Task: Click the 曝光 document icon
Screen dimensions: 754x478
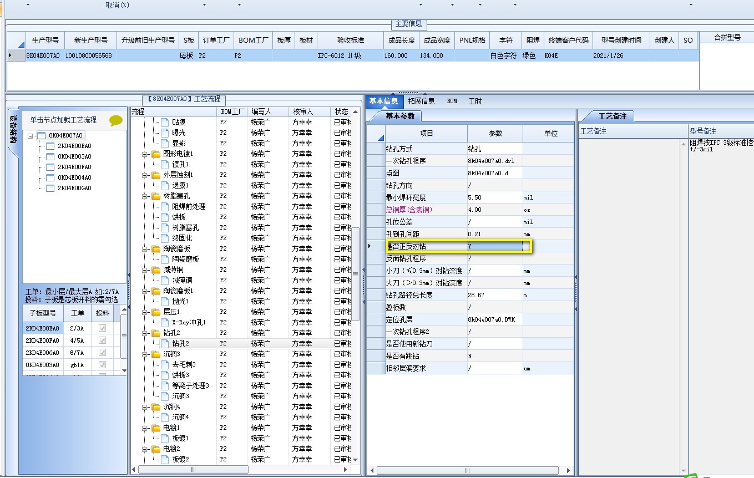Action: pyautogui.click(x=165, y=133)
